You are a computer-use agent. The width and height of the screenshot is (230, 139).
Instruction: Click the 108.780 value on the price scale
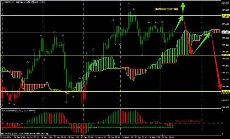(x=226, y=80)
